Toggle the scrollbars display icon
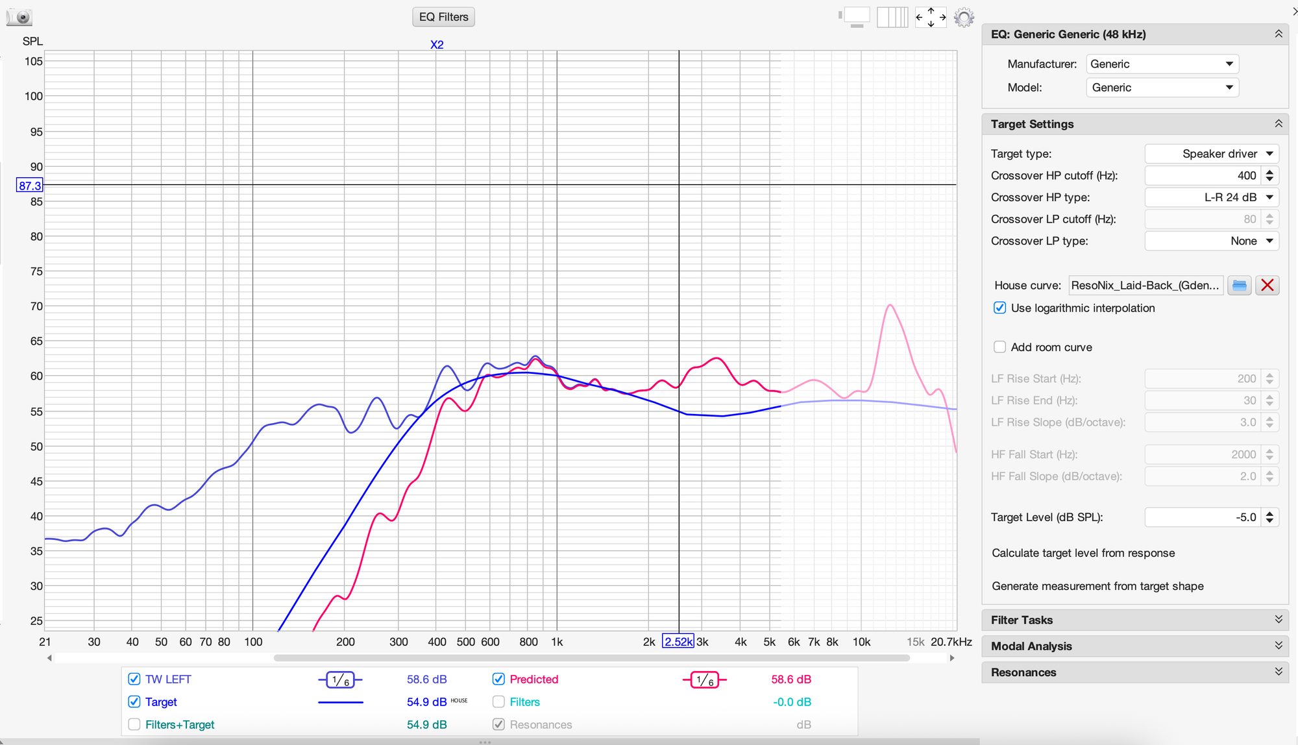This screenshot has height=745, width=1298. pos(855,17)
